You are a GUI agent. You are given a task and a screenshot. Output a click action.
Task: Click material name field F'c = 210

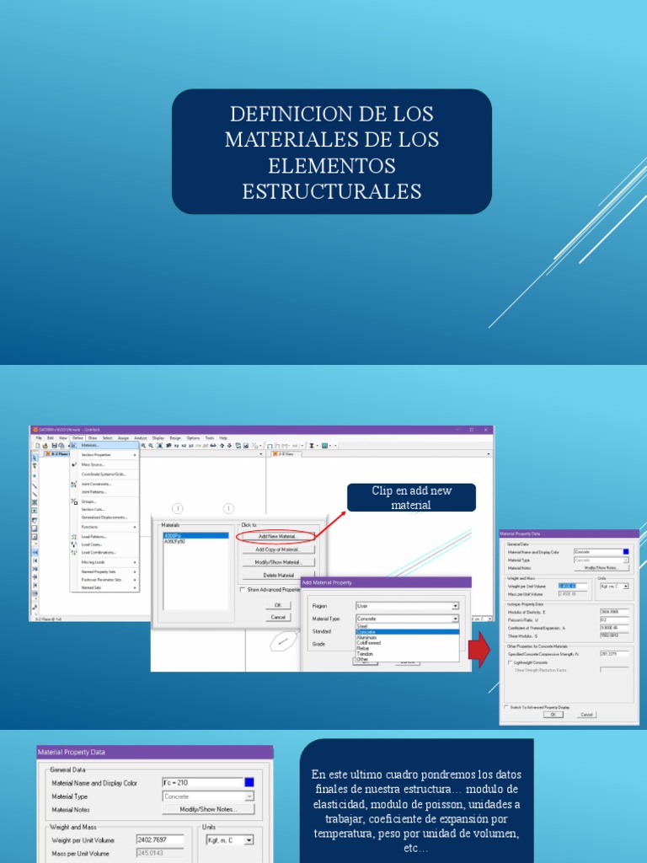[203, 783]
